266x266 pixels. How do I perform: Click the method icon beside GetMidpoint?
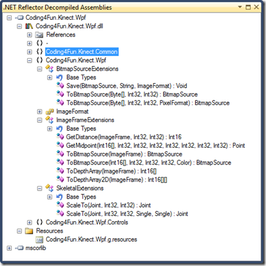[x=60, y=145]
